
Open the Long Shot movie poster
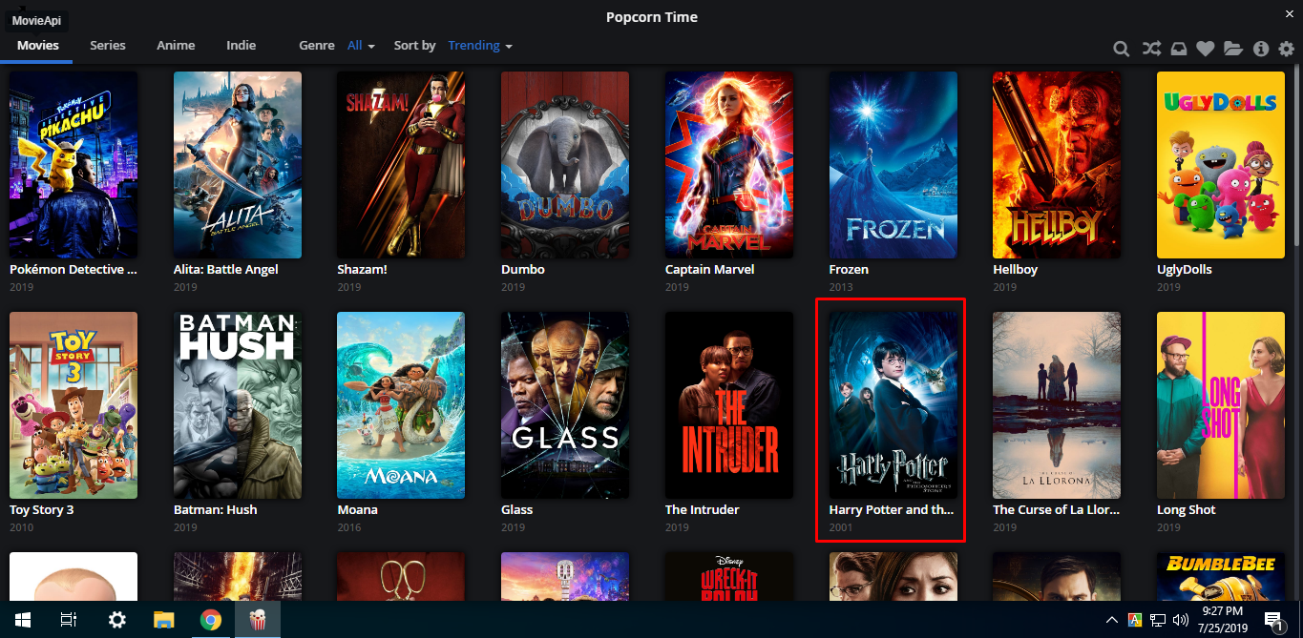coord(1221,405)
